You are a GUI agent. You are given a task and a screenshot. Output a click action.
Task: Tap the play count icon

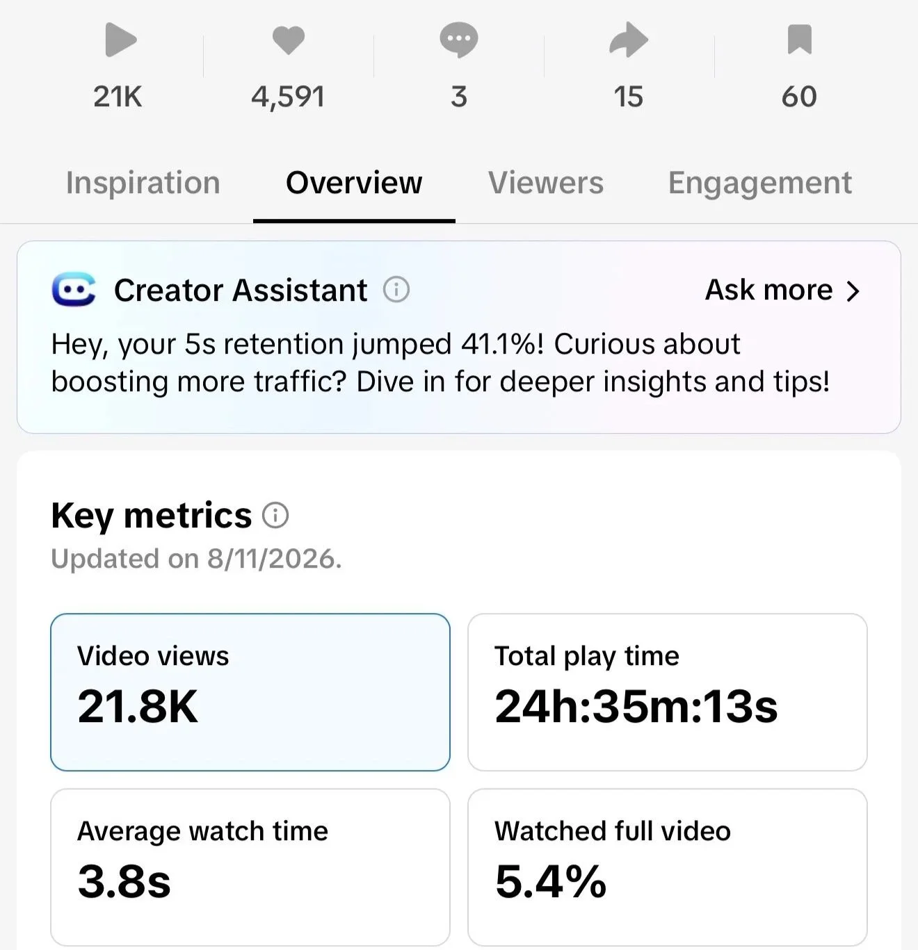120,40
